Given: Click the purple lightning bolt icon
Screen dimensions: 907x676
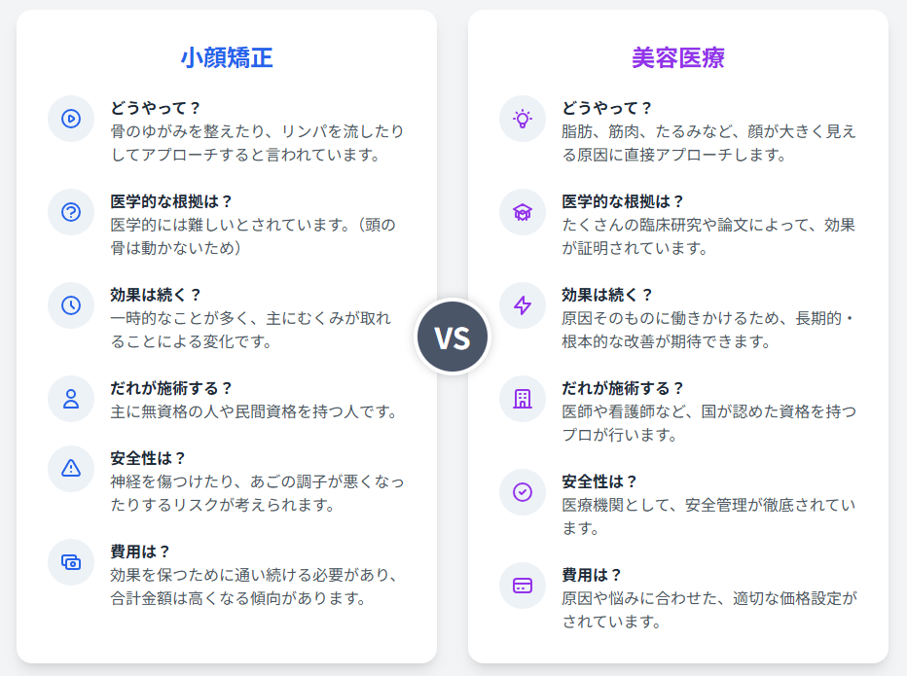Looking at the screenshot, I should click(x=523, y=304).
